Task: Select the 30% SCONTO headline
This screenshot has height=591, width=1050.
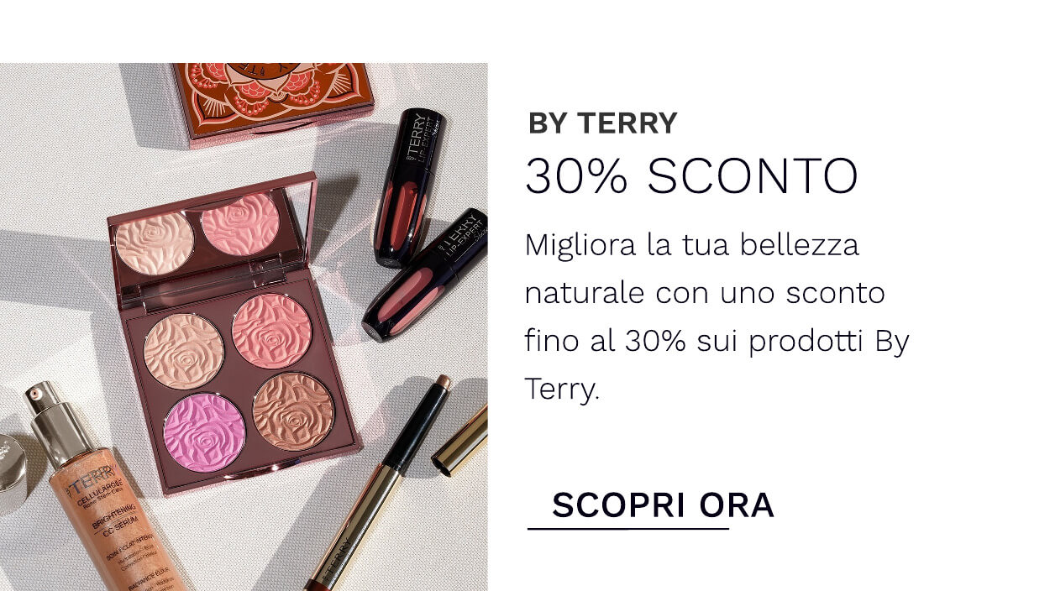Action: coord(691,176)
